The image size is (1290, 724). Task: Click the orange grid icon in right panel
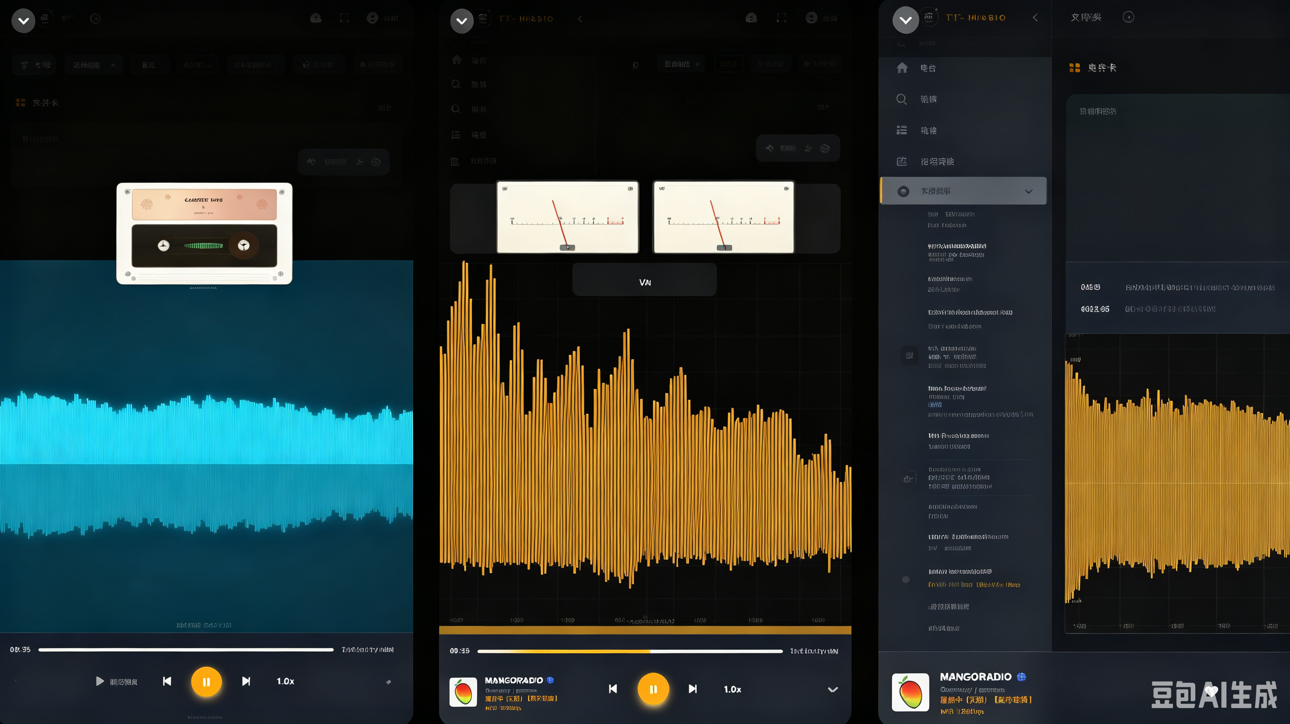point(1074,67)
